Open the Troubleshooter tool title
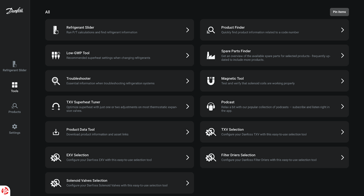Viewport: 364px width, 196px height. [x=78, y=78]
